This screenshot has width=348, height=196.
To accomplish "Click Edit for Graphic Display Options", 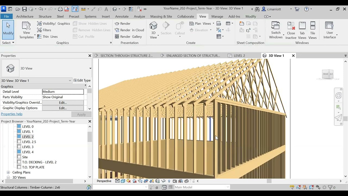I will 63,108.
